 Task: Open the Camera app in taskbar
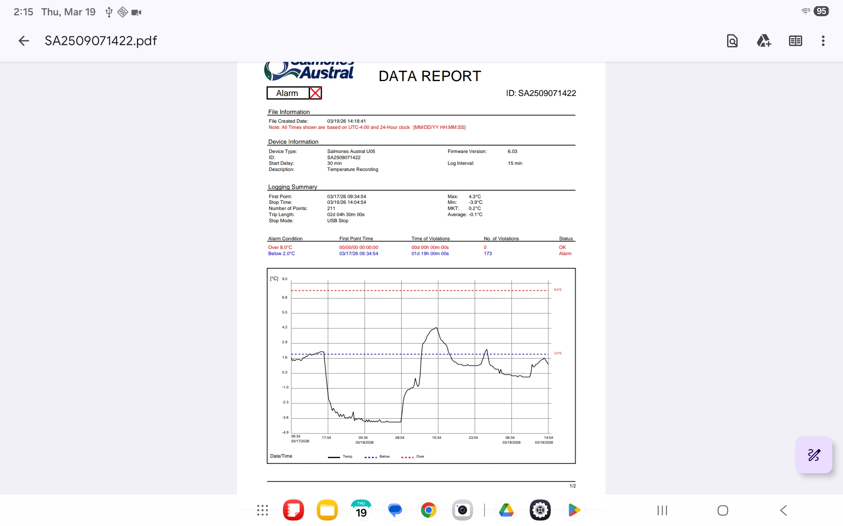coord(462,510)
